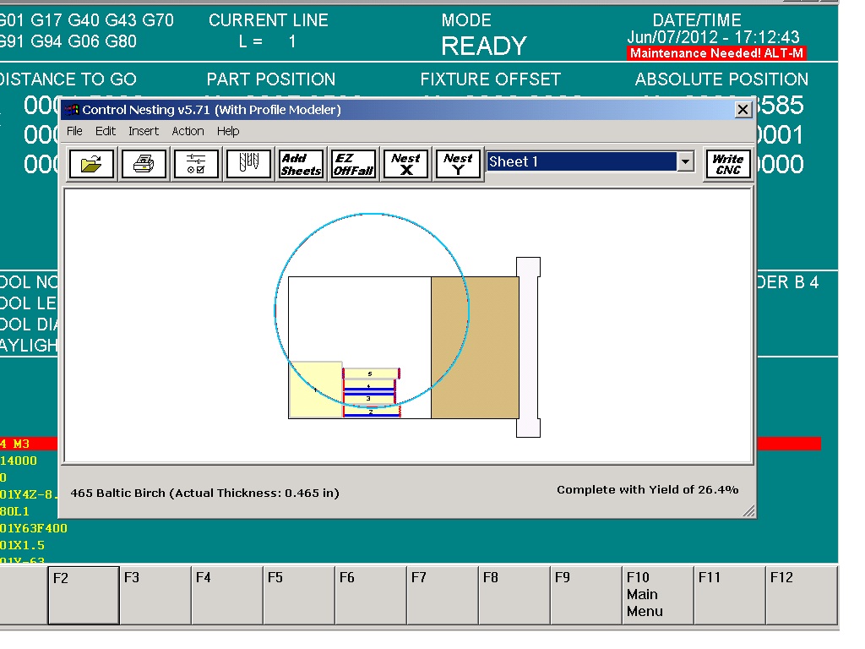The image size is (865, 649).
Task: Click the red Maintenance Needed alert
Action: (716, 53)
